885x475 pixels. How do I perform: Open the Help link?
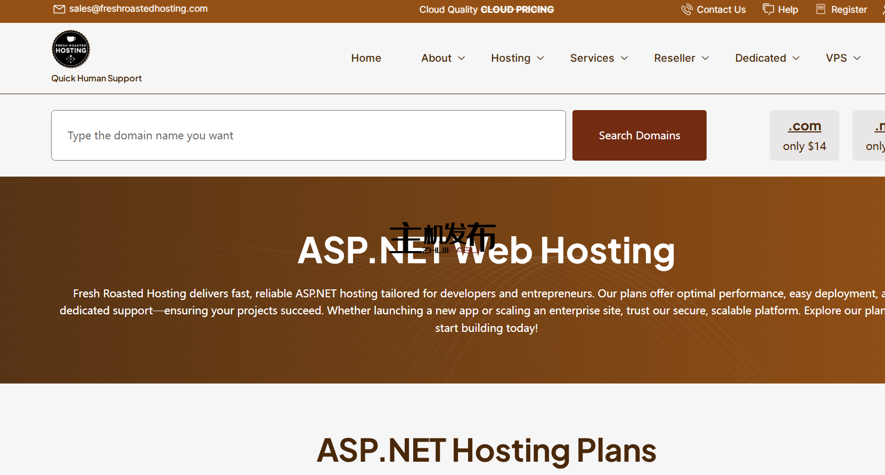pyautogui.click(x=788, y=10)
